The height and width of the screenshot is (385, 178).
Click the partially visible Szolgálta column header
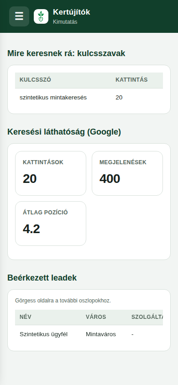(147, 317)
